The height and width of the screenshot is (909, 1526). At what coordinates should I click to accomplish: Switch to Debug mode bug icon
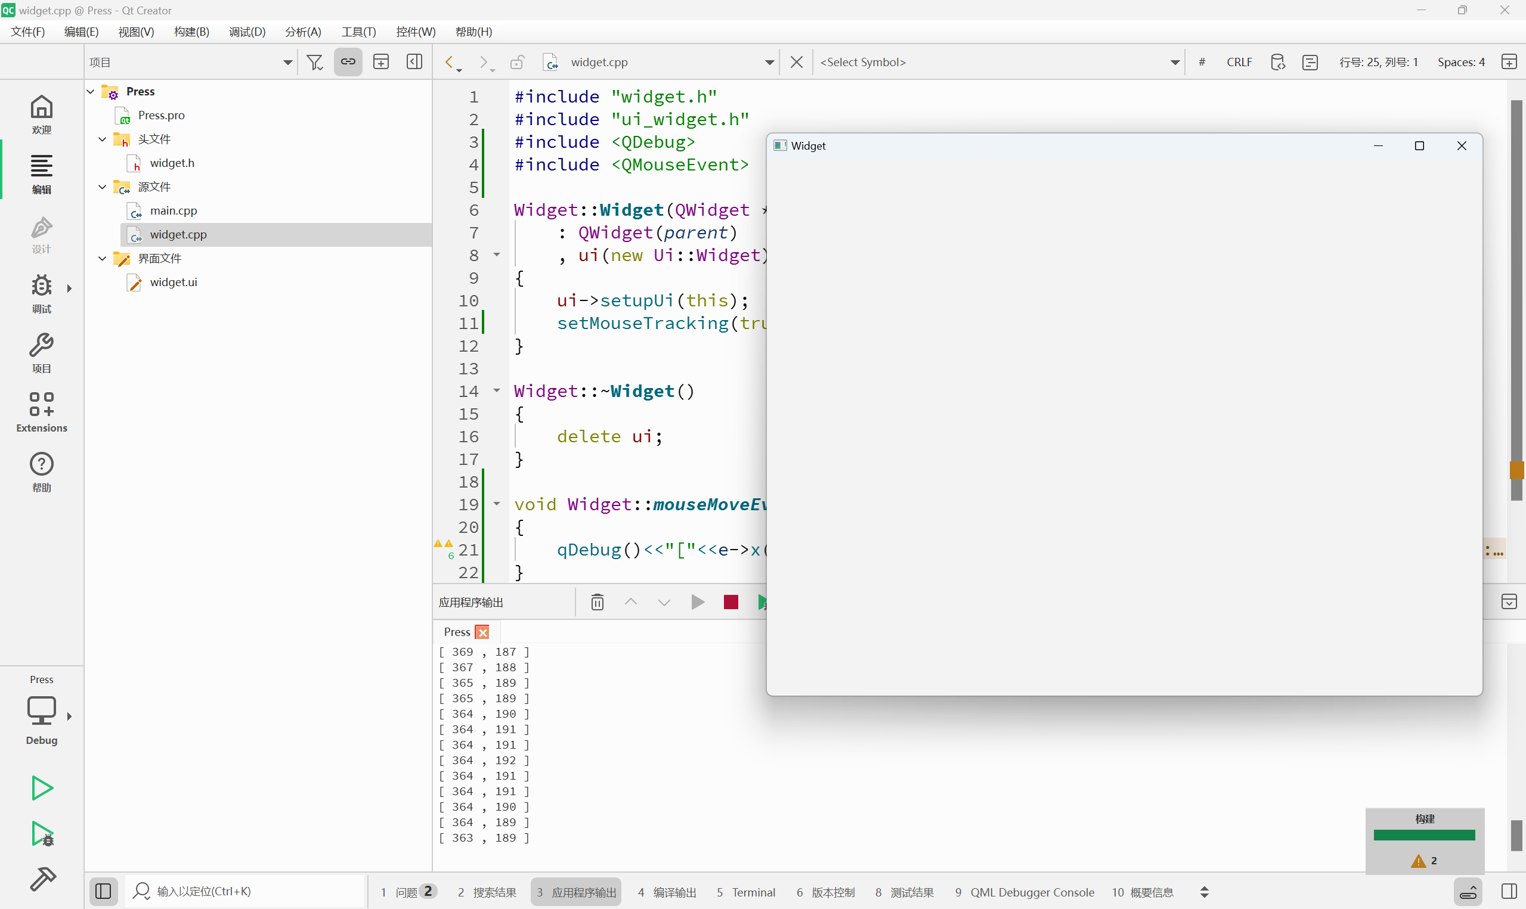41,293
